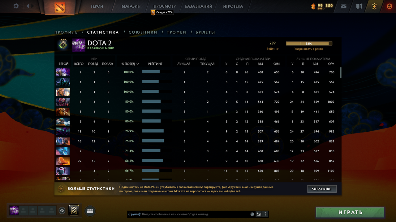Viewport: 396px width, 222px height.
Task: Open the ИГРОТЕКА top menu
Action: pos(233,6)
